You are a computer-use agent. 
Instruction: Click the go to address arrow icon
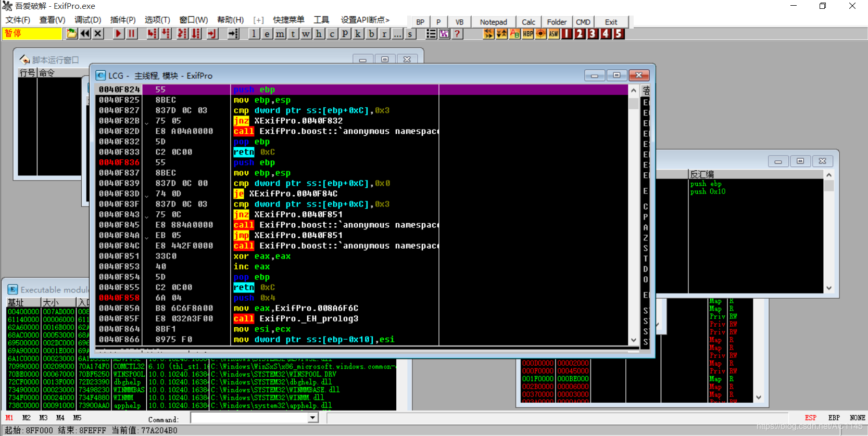233,34
